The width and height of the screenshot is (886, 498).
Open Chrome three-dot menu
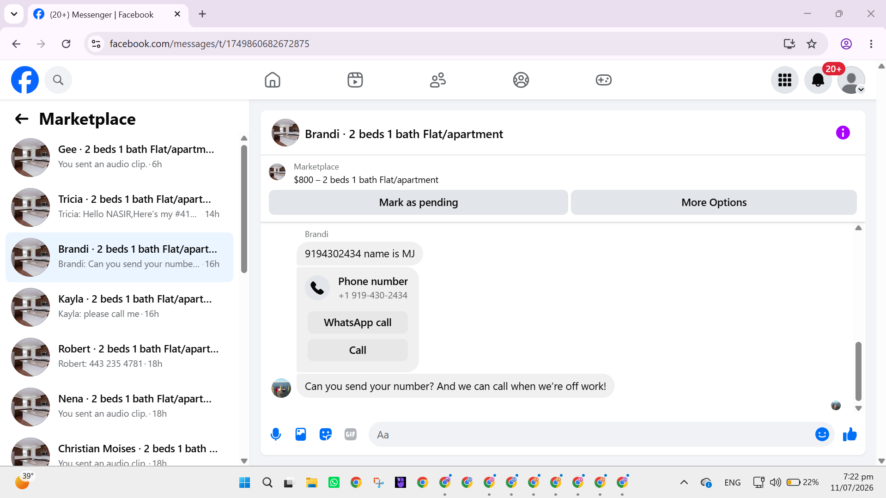(871, 44)
